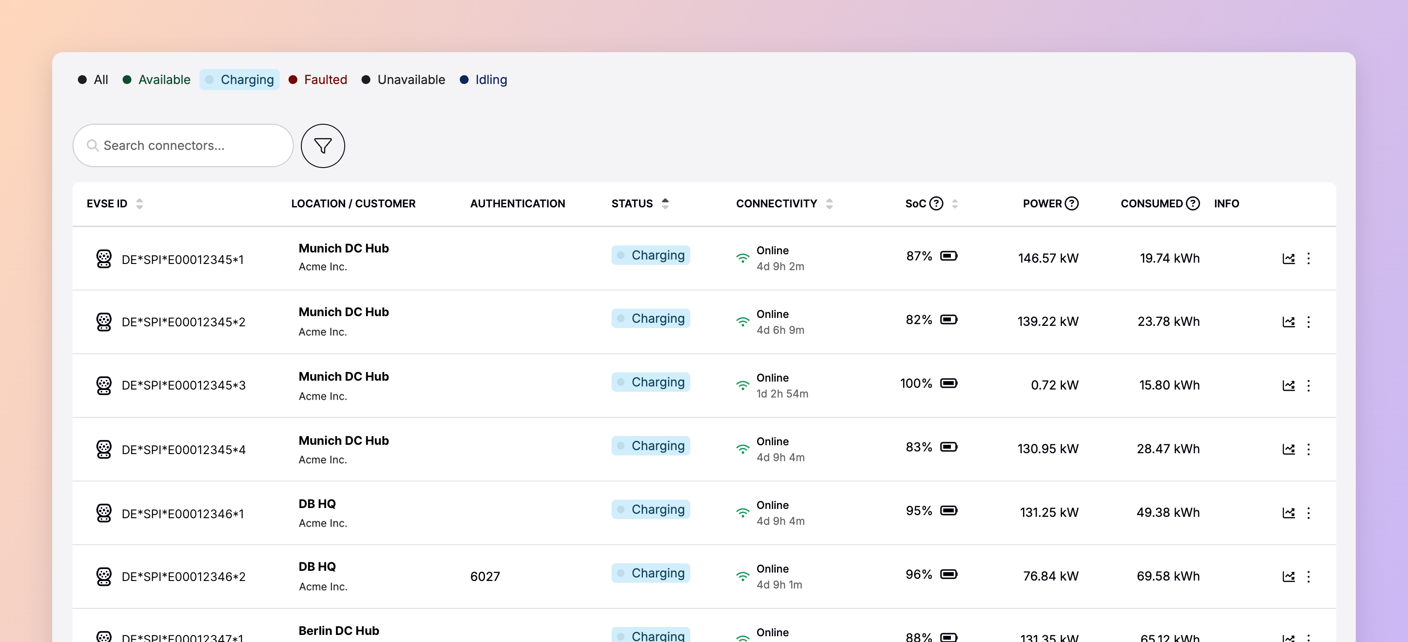
Task: Click LOCATION / CUSTOMER column header
Action: [x=353, y=203]
